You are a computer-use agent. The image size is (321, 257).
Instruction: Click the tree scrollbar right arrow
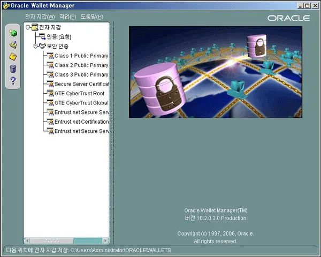tap(105, 240)
